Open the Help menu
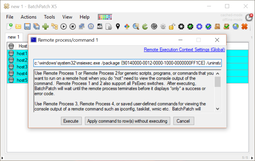 [85, 17]
